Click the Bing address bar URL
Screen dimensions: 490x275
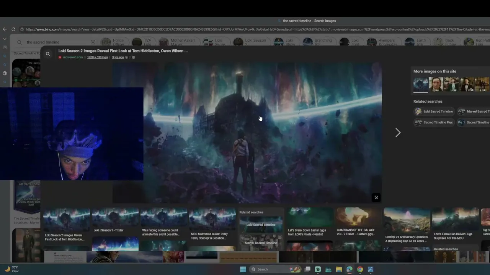point(257,29)
